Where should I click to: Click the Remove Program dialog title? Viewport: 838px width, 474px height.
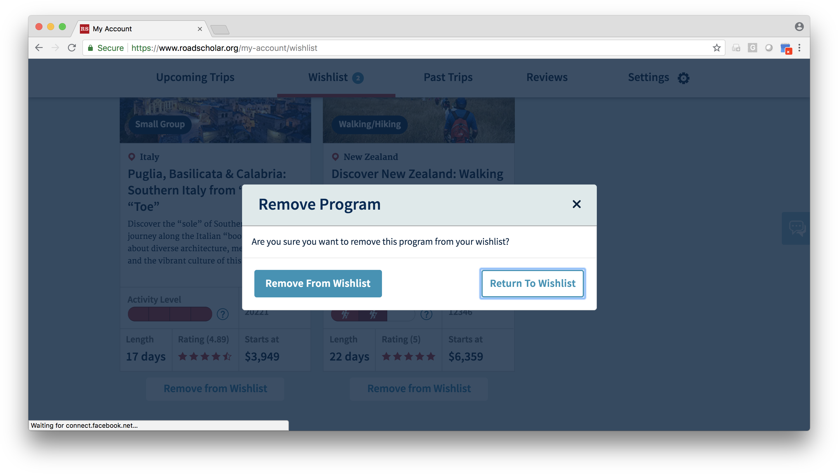(319, 204)
